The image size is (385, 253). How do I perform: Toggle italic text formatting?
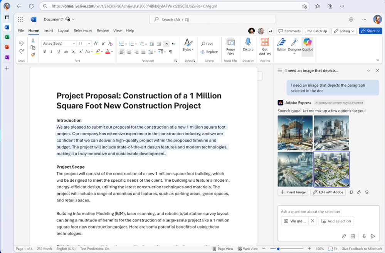click(52, 52)
